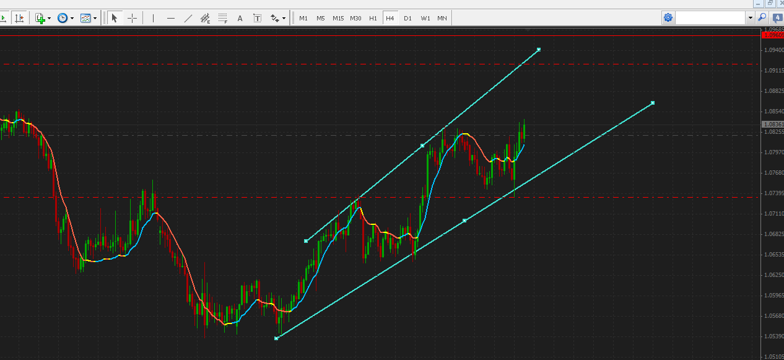The height and width of the screenshot is (360, 784).
Task: Select the arrows objects tool
Action: click(274, 18)
